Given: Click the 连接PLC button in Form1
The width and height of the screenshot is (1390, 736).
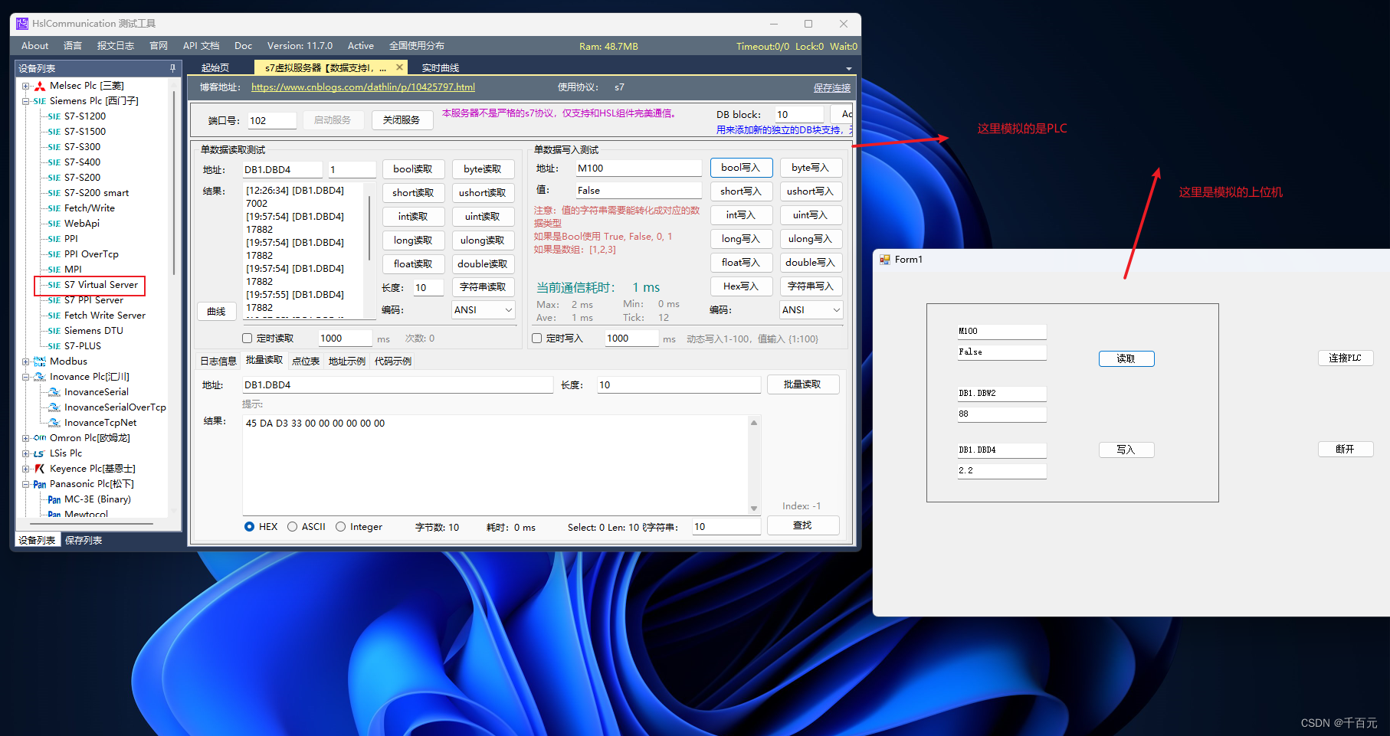Looking at the screenshot, I should coord(1346,358).
